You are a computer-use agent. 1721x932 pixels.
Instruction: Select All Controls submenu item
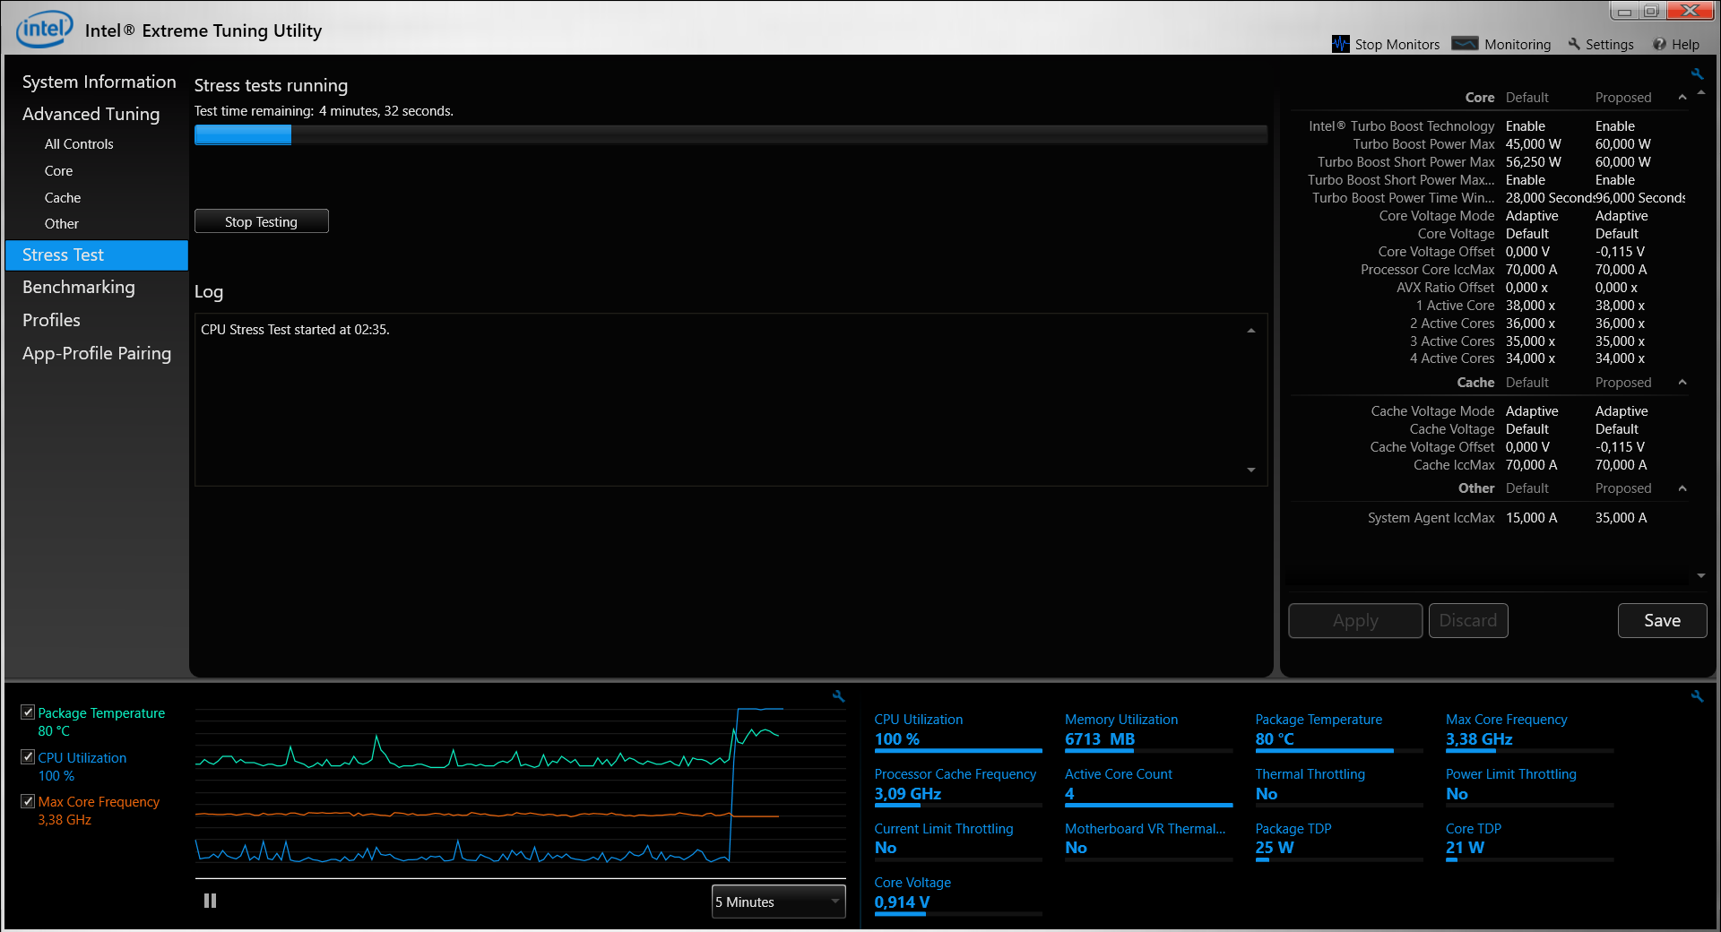point(79,144)
